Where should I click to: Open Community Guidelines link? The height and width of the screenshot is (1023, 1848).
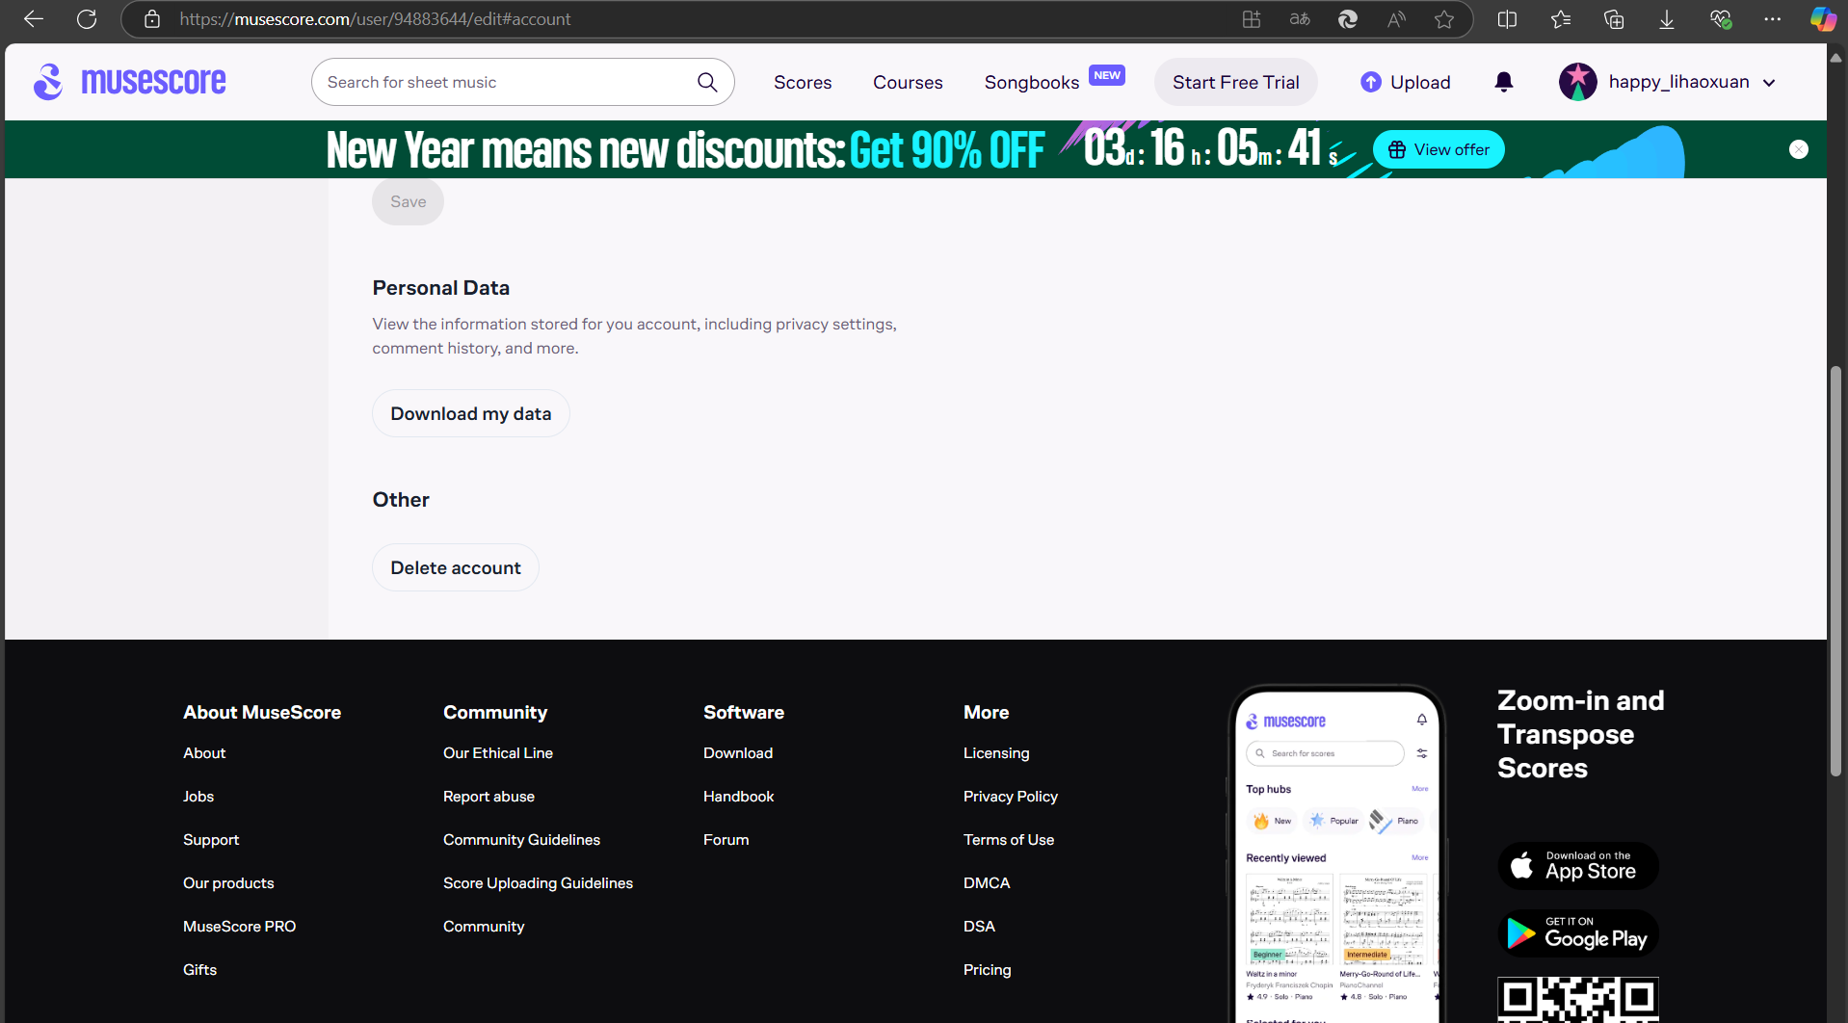[x=521, y=840]
